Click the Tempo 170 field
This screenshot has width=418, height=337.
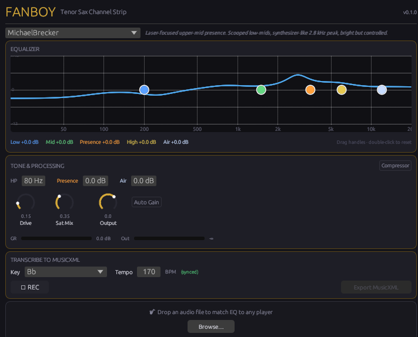149,272
